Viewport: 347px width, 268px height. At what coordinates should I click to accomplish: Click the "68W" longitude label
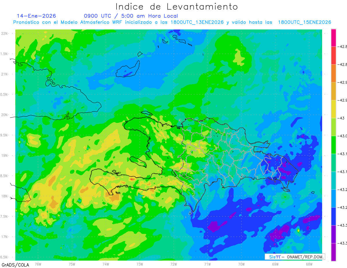tap(309, 264)
